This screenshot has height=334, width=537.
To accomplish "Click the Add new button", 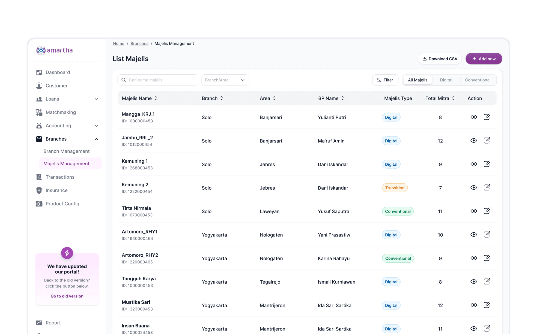I will tap(484, 59).
